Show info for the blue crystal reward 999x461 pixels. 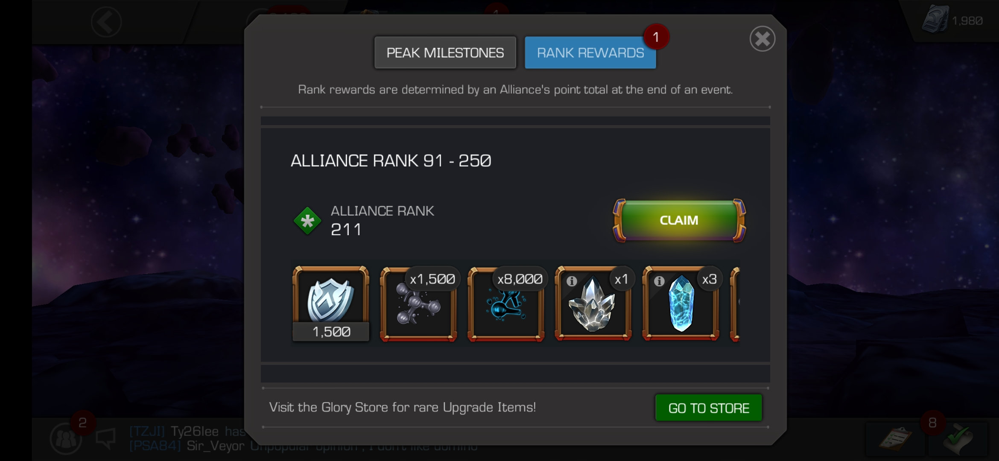click(659, 281)
